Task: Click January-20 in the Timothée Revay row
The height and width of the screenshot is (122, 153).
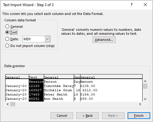Action: click(16, 86)
